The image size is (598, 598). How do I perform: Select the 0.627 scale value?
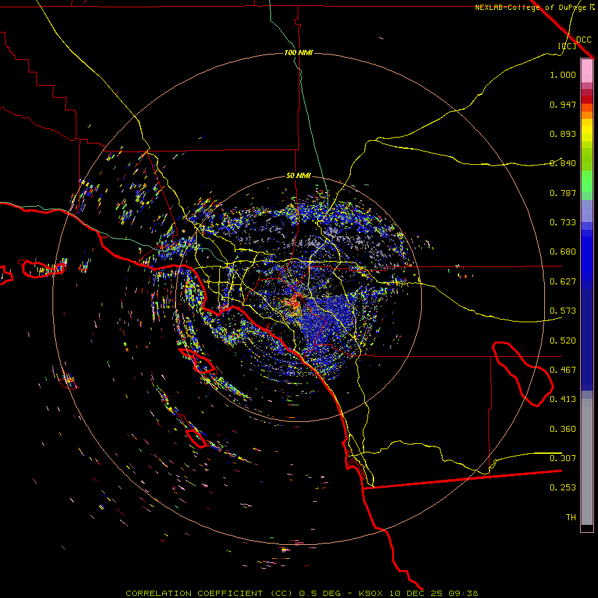coord(563,282)
